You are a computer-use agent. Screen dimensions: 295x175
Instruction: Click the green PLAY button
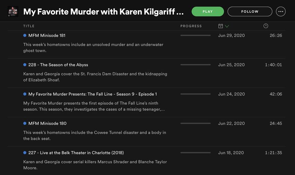point(208,11)
